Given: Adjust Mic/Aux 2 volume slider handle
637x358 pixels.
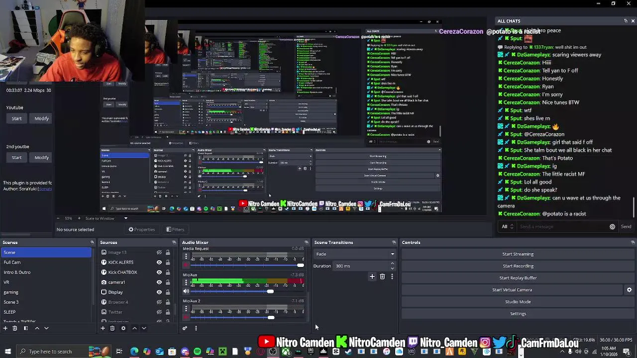Looking at the screenshot, I should click(271, 318).
